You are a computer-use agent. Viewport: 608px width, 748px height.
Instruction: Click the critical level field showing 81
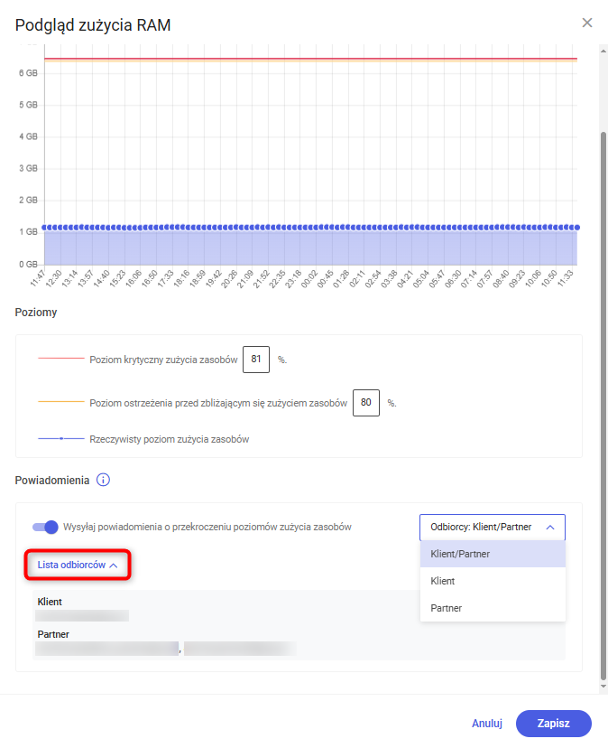coord(256,360)
